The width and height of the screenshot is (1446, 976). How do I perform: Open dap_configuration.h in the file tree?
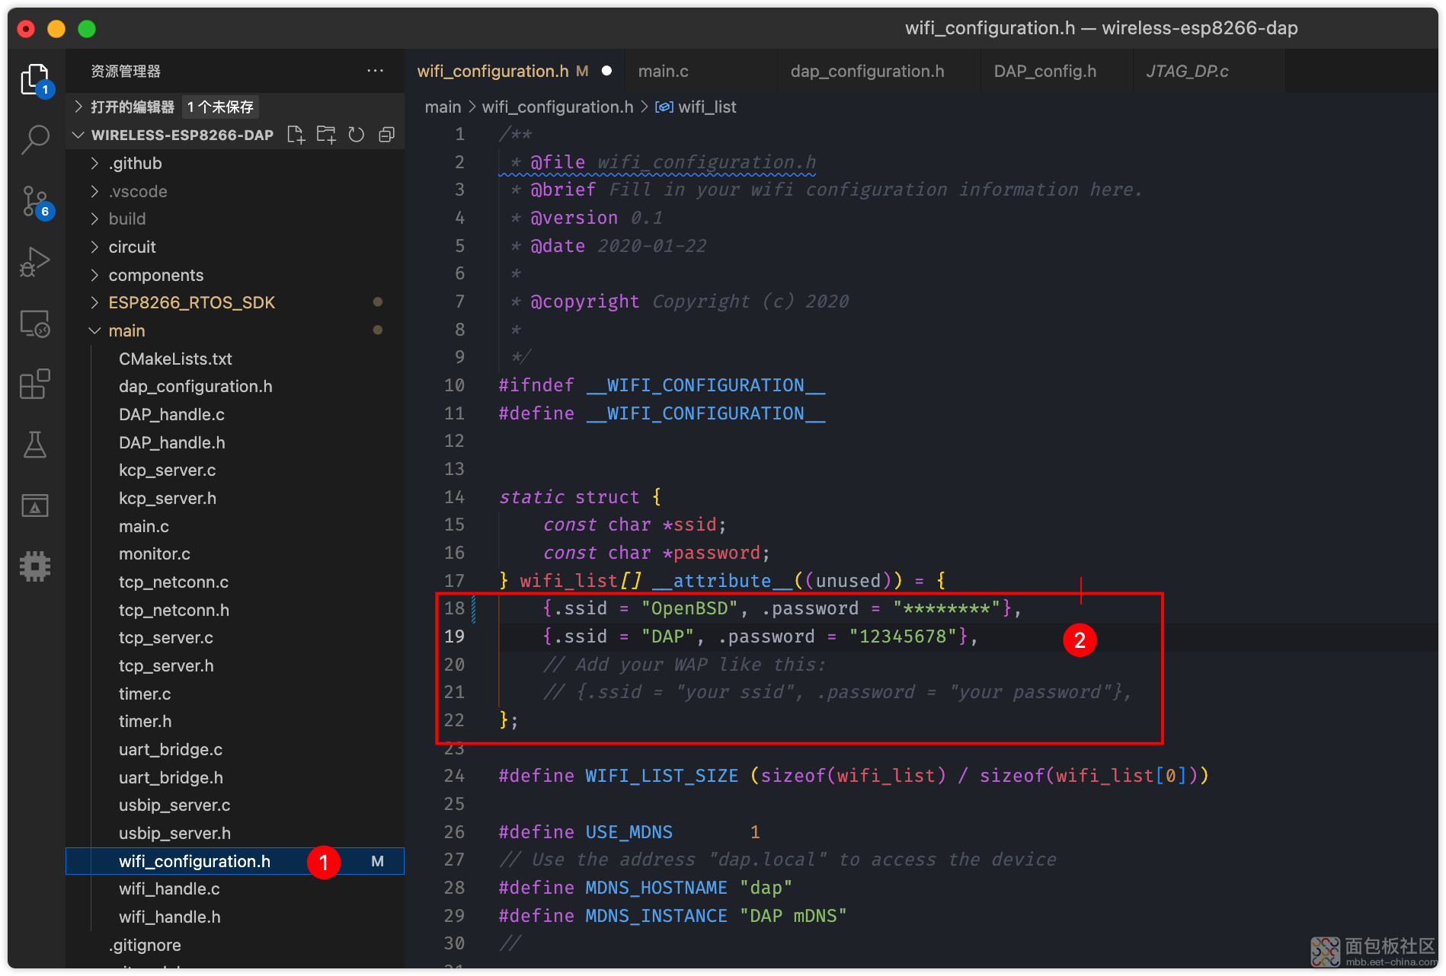195,387
